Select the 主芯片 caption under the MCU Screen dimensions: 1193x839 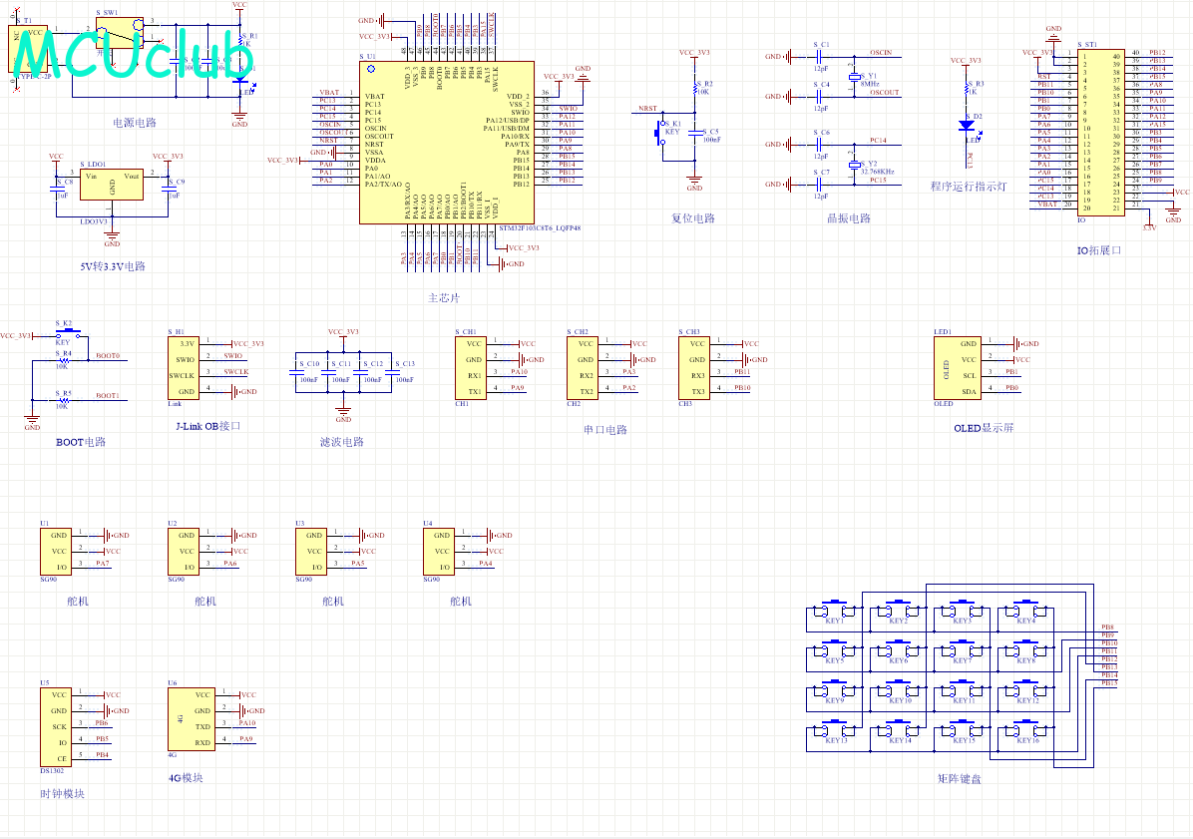click(x=444, y=298)
